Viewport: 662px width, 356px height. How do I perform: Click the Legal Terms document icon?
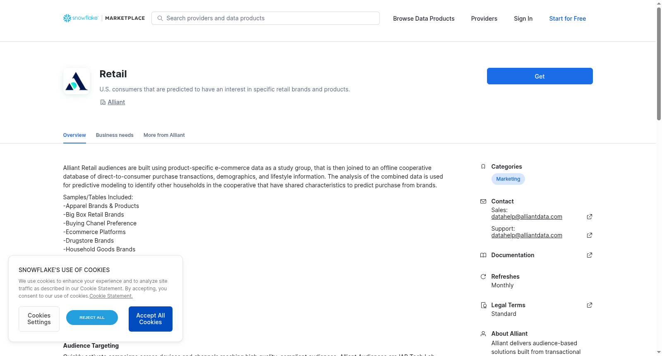click(x=483, y=305)
